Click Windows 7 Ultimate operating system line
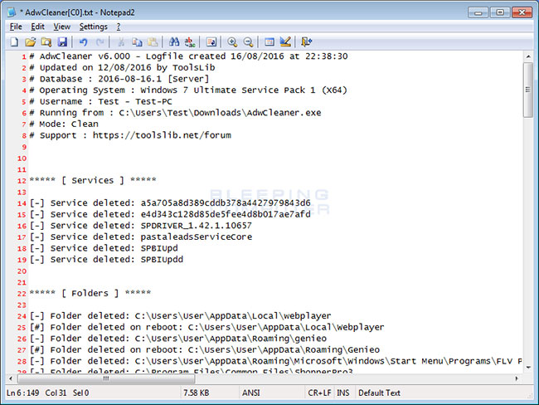Screen dimensions: 539x405 point(188,90)
